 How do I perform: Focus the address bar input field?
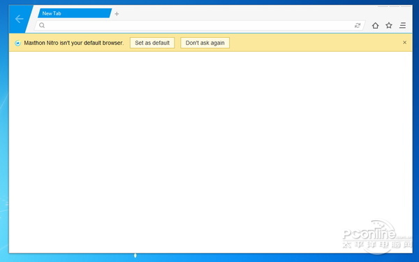coord(199,25)
